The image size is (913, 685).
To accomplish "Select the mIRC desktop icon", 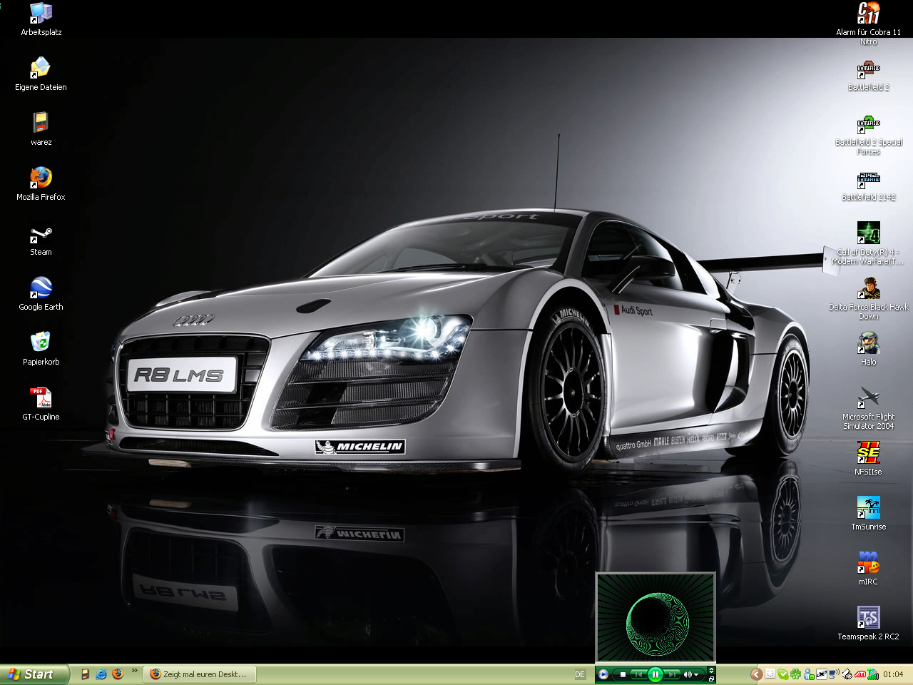I will pos(868,563).
